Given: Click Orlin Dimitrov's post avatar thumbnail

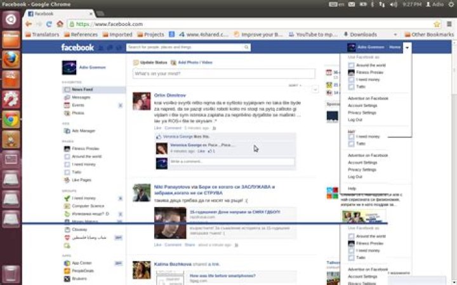Looking at the screenshot, I should (142, 101).
